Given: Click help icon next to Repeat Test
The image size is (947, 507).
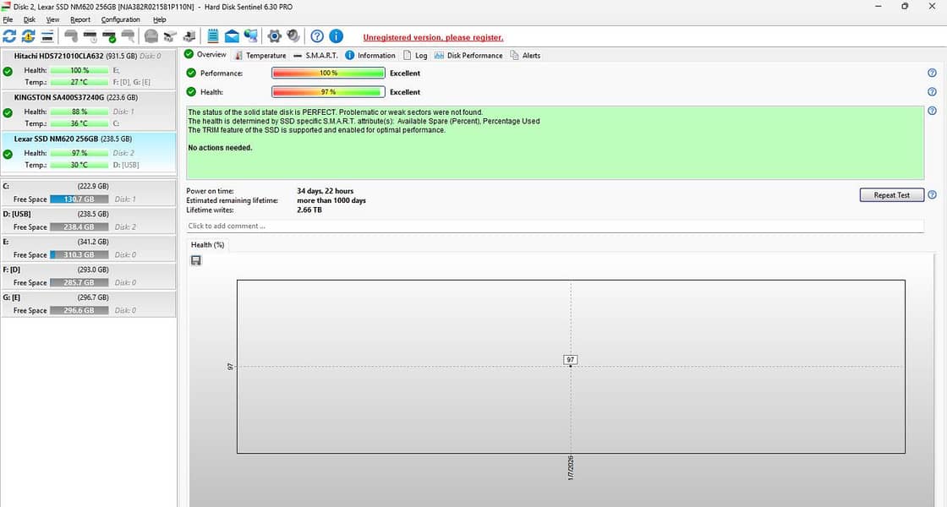Looking at the screenshot, I should 932,195.
